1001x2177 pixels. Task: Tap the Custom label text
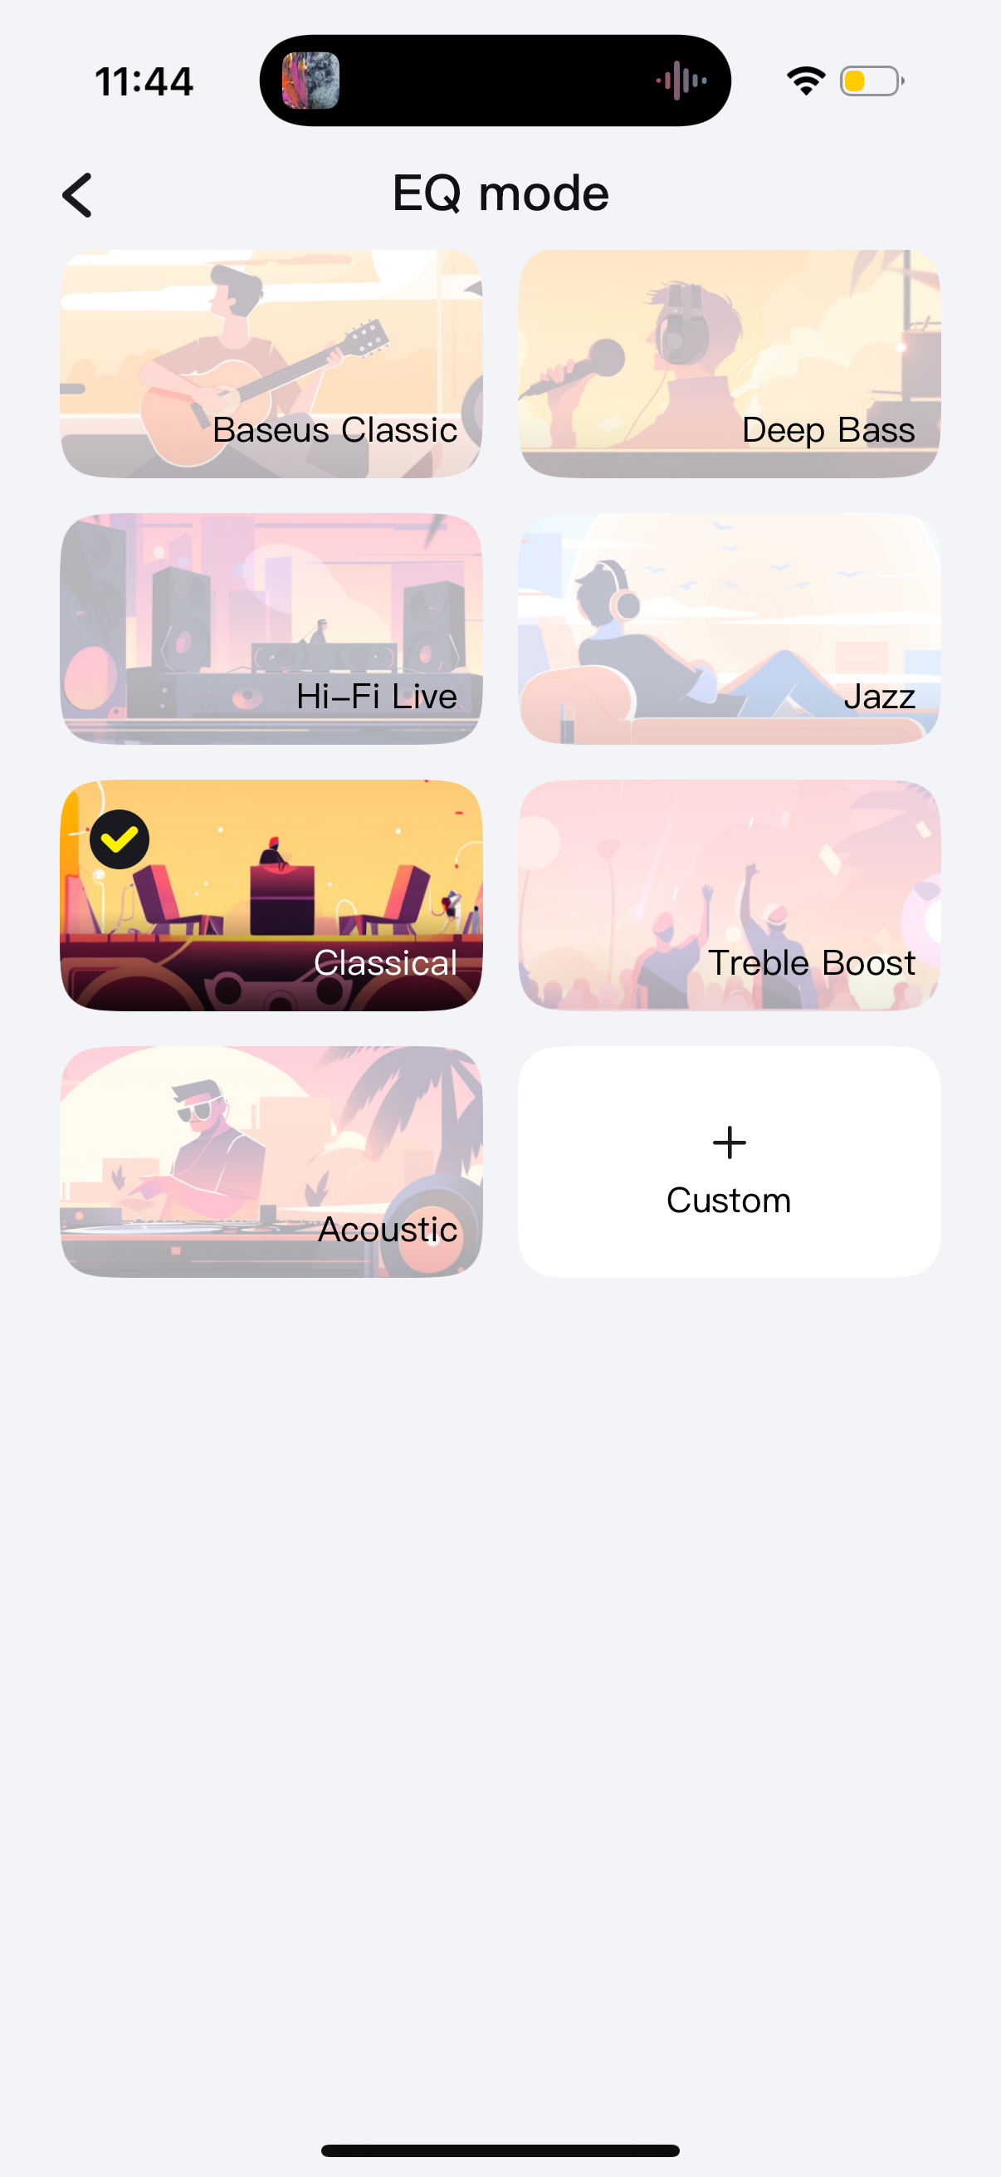tap(729, 1200)
